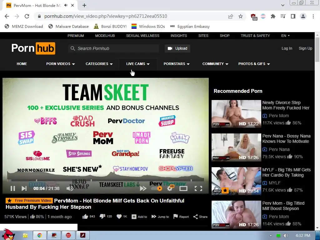The height and width of the screenshot is (240, 320).
Task: Expand the LIVE CAMS navigation dropdown
Action: click(x=138, y=64)
